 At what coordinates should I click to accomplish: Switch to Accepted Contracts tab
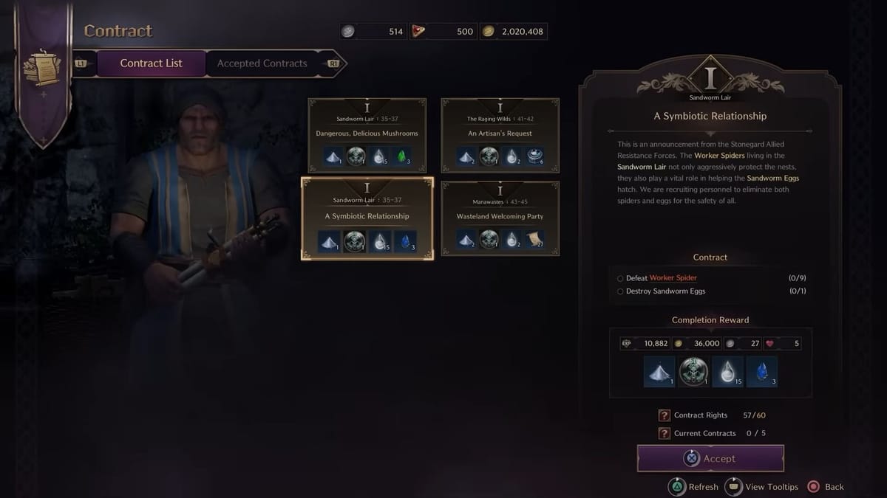point(262,63)
